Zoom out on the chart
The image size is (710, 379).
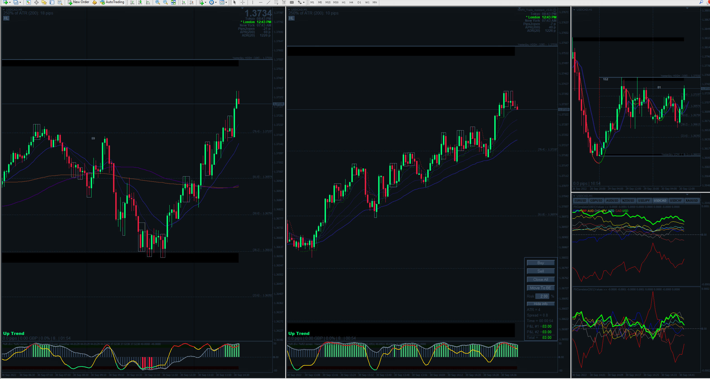tap(165, 2)
